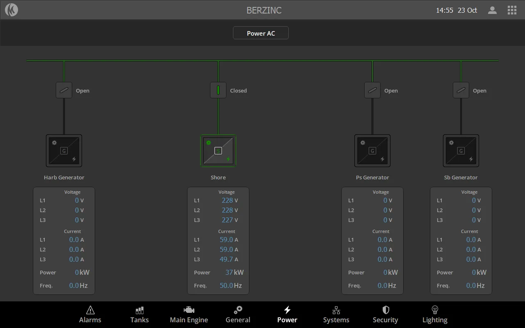The image size is (525, 328).
Task: Click the General gears icon
Action: 238,310
